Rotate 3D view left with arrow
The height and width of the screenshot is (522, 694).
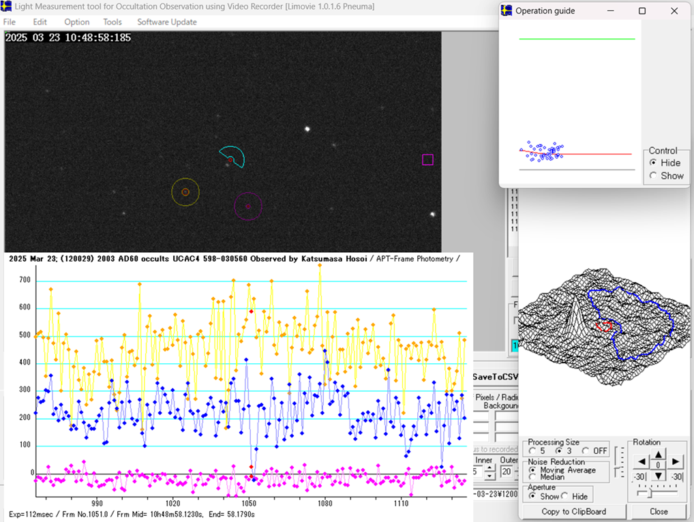point(642,463)
